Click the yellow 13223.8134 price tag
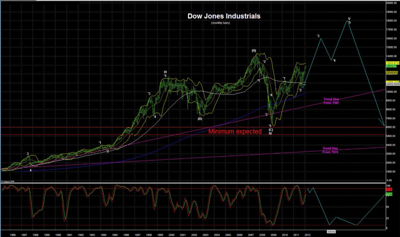Image resolution: width=400 pixels, height=237 pixels. point(393,63)
